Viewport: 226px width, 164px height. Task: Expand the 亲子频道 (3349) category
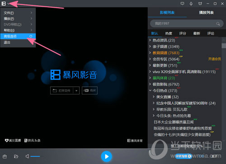[150, 47]
